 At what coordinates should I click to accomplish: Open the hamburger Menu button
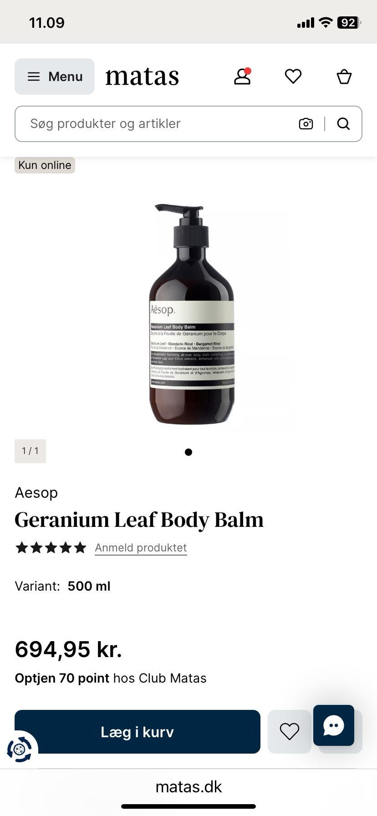(x=55, y=76)
